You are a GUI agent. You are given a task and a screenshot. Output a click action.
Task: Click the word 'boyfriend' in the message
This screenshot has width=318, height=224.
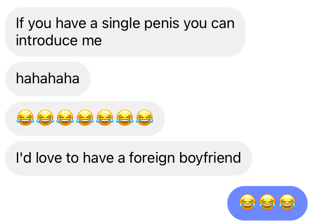point(210,158)
